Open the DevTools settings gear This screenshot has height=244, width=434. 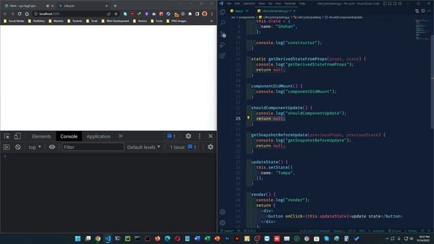(189, 136)
